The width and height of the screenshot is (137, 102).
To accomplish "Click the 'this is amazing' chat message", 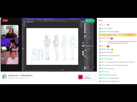I will click(x=110, y=69).
